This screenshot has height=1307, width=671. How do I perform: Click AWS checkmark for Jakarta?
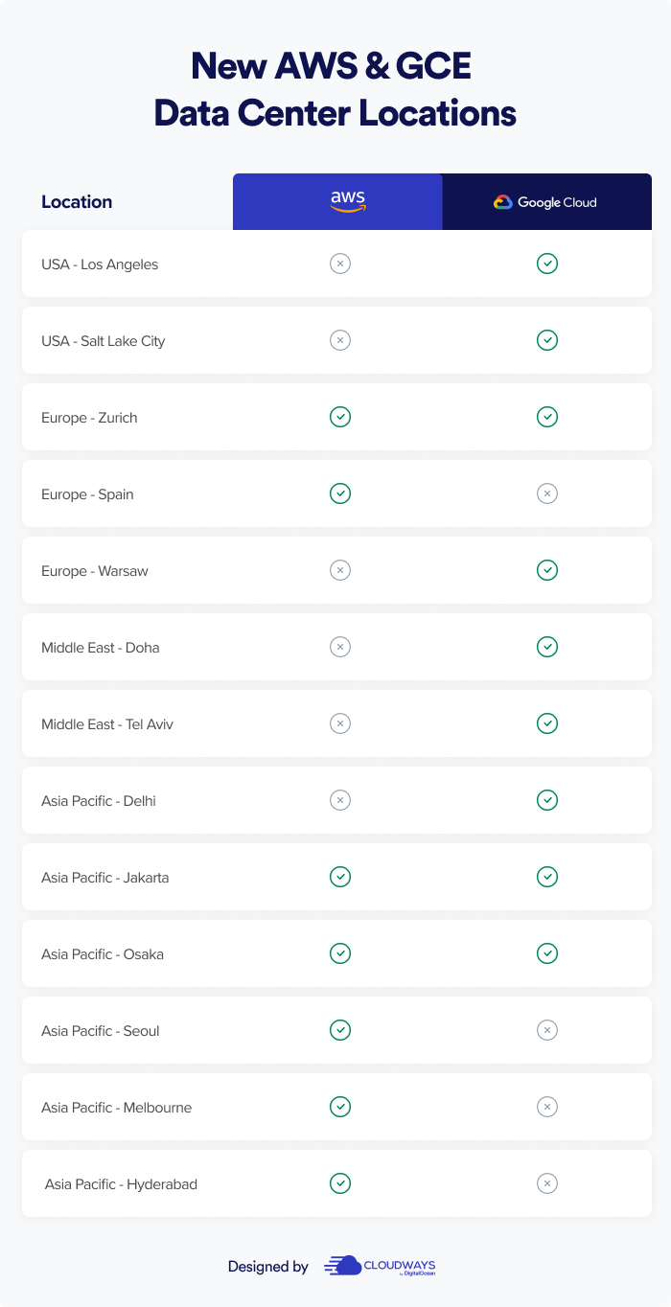click(340, 877)
